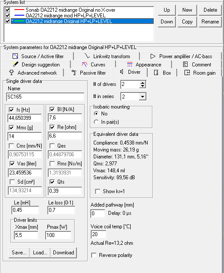Click the Design suggestion wand icon
This screenshot has width=224, height=273.
16,64
